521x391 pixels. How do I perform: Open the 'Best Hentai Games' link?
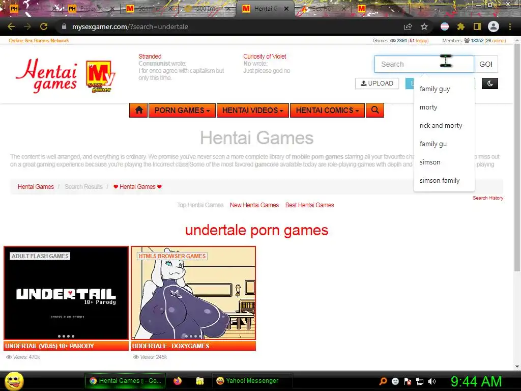click(309, 205)
